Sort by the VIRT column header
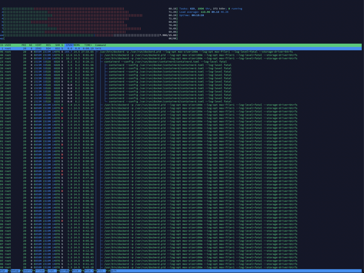 [38, 45]
